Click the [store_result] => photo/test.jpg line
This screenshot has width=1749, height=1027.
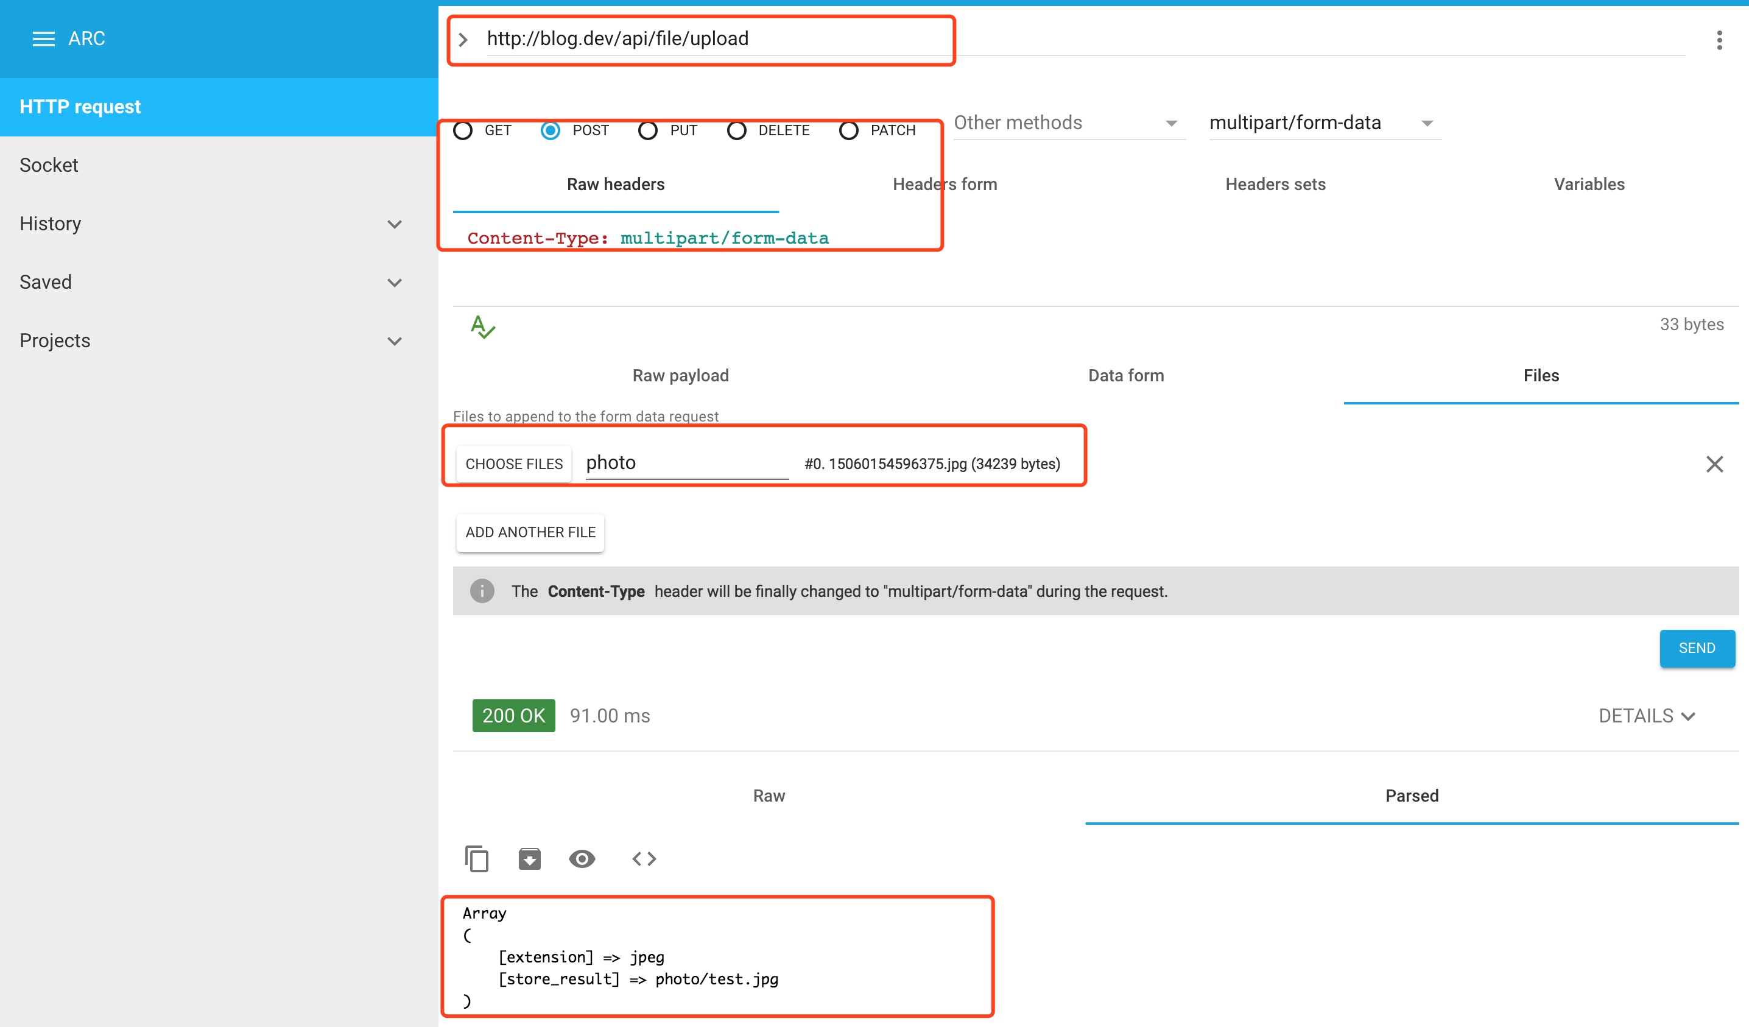[638, 979]
